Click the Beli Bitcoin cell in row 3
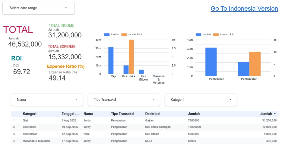283x147 pixels. tap(30, 134)
